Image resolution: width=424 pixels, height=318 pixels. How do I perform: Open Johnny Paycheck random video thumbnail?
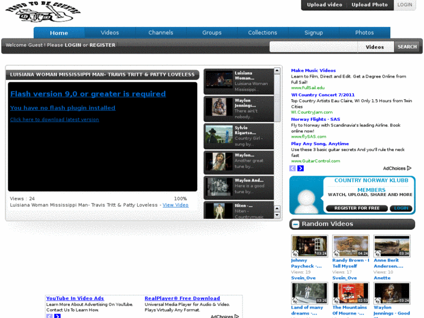coord(309,246)
